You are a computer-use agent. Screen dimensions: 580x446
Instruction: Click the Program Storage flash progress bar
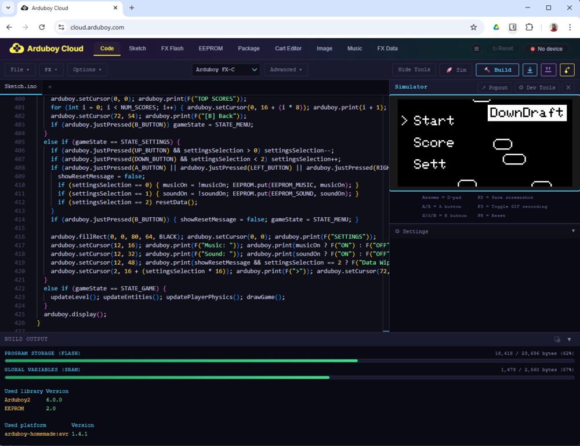[x=289, y=361]
